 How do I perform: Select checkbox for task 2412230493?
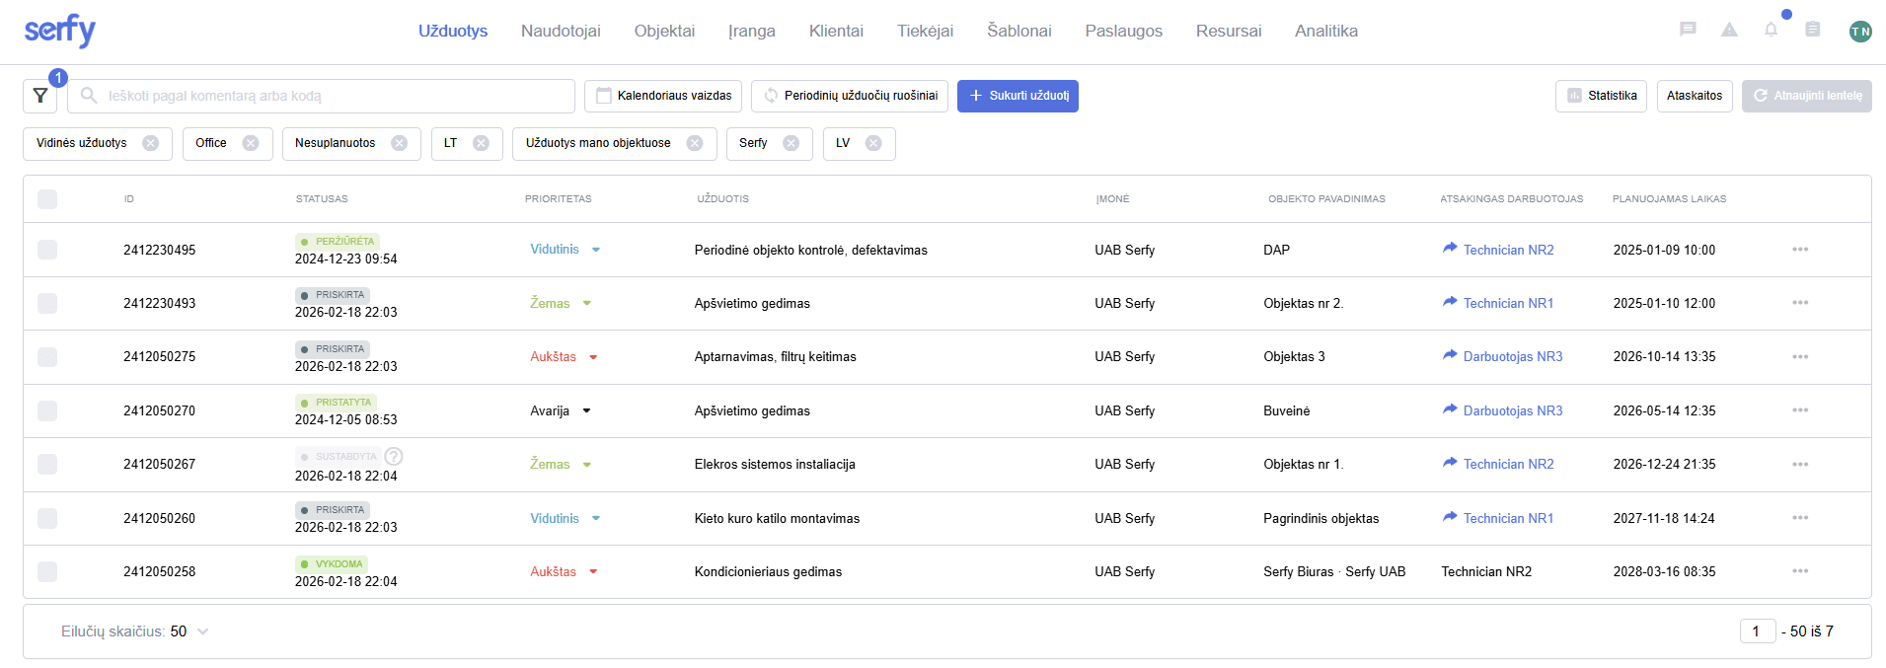(x=47, y=303)
